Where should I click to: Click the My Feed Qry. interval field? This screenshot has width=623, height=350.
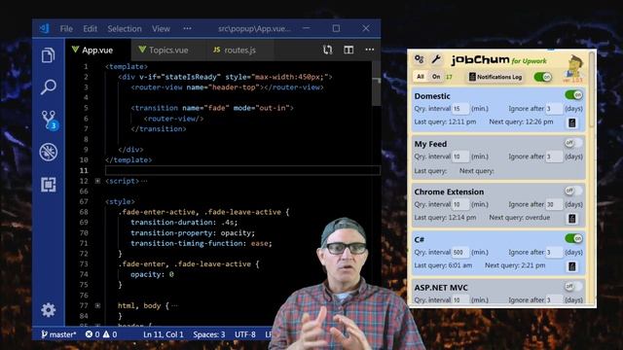[x=460, y=157]
